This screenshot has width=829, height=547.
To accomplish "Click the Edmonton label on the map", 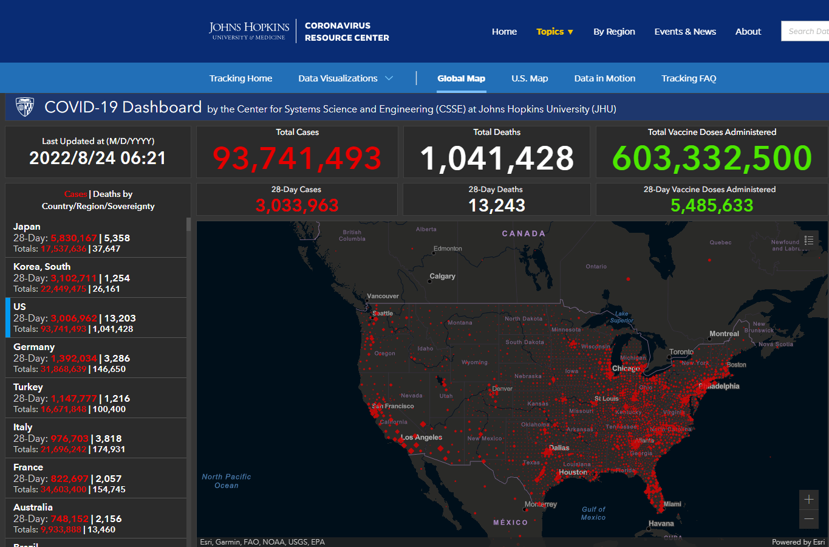I will [x=448, y=249].
